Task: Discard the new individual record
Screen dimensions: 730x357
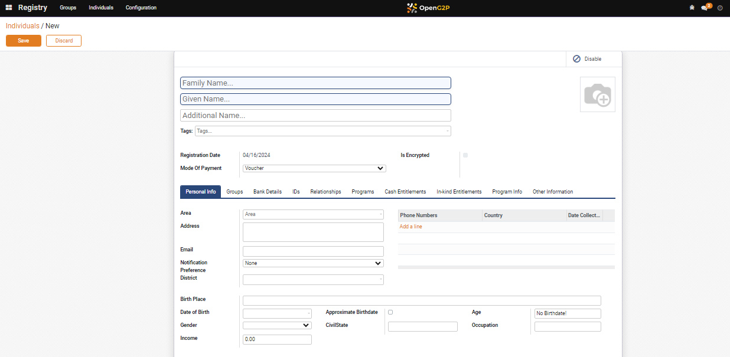Action: click(64, 41)
